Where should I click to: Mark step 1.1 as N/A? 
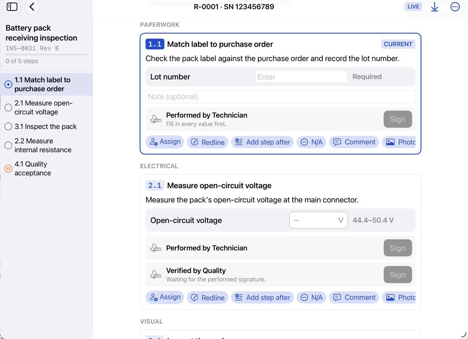pyautogui.click(x=311, y=142)
